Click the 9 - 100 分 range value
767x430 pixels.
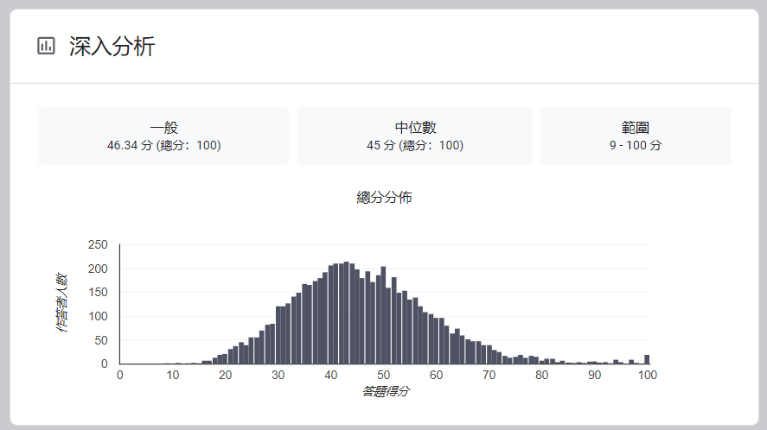click(x=636, y=145)
